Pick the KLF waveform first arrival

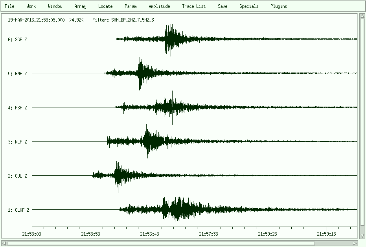point(107,141)
